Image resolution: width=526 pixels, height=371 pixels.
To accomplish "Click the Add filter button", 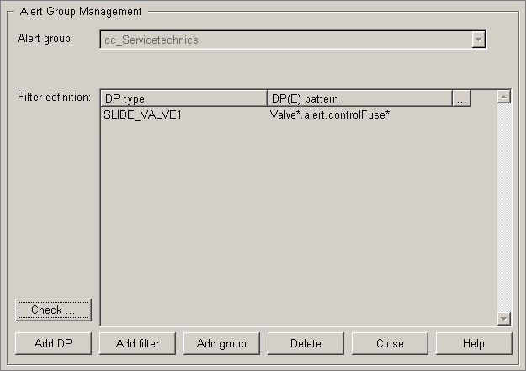I will (x=137, y=343).
